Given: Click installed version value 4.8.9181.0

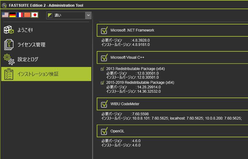Looking at the screenshot, I should point(141,45).
